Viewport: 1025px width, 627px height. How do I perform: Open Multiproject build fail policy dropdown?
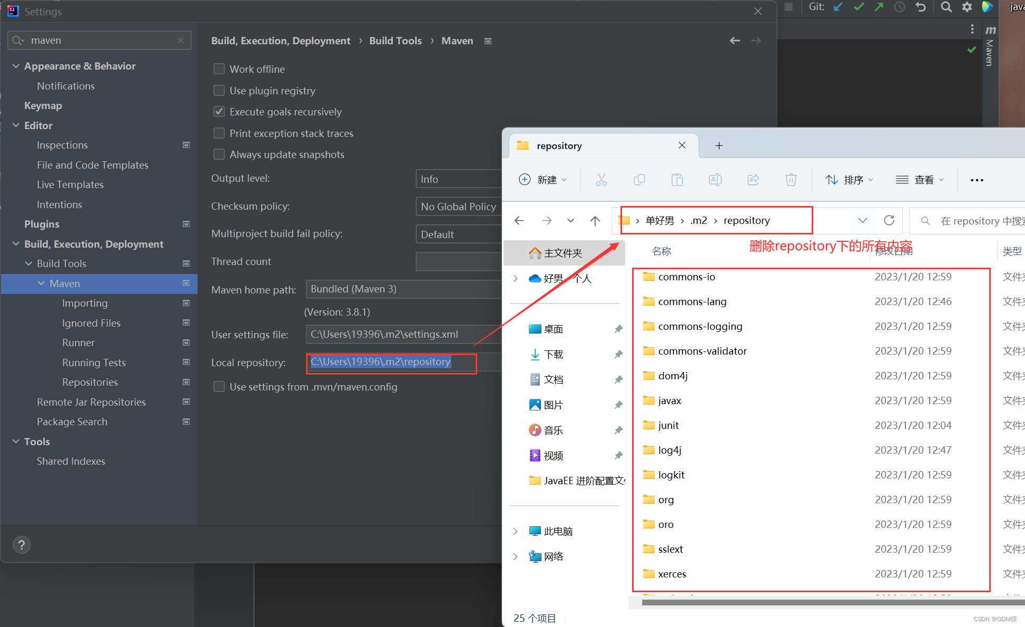coord(458,234)
